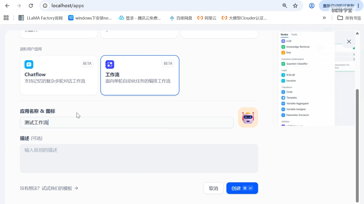Click the Parameter Extractor node icon in preview
This screenshot has width=364, height=204.
click(283, 115)
